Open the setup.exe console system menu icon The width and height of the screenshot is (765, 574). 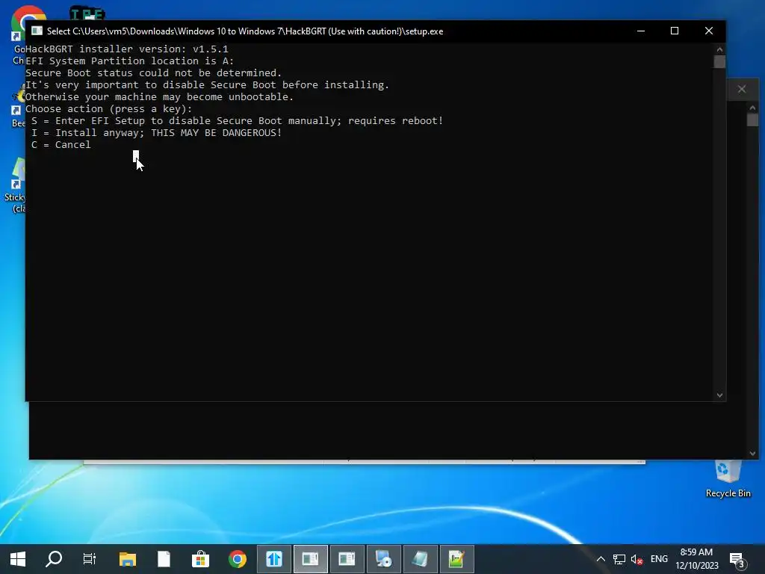pos(37,31)
